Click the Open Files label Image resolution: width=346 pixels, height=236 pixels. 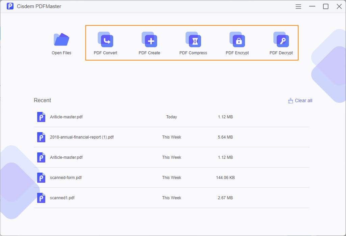point(61,53)
